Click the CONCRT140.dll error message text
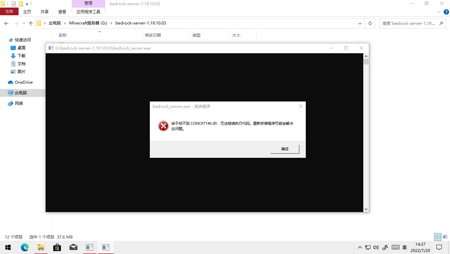The height and width of the screenshot is (254, 450). (232, 126)
